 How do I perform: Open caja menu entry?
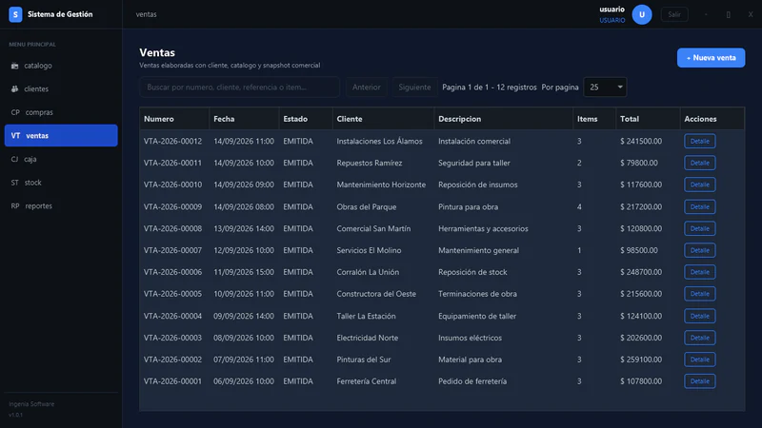61,159
